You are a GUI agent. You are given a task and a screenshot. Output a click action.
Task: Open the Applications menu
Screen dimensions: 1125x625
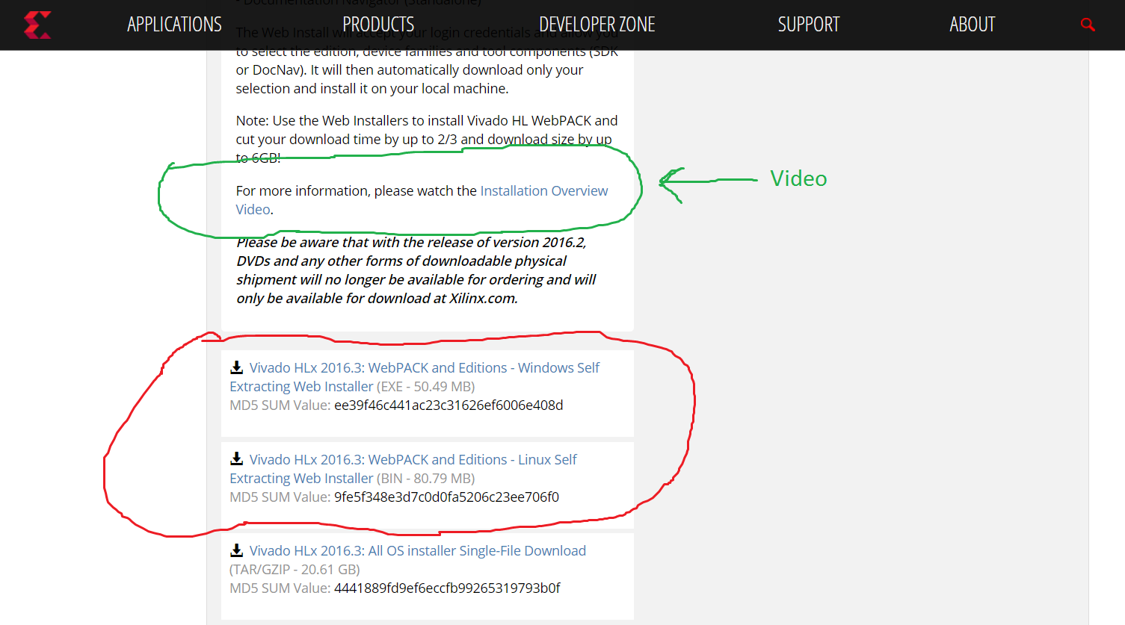click(174, 25)
